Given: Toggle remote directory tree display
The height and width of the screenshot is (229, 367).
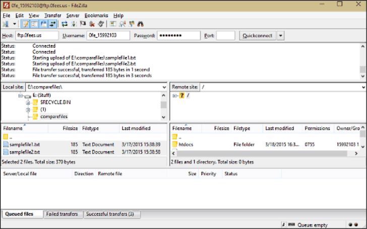Looking at the screenshot, I should 43,24.
